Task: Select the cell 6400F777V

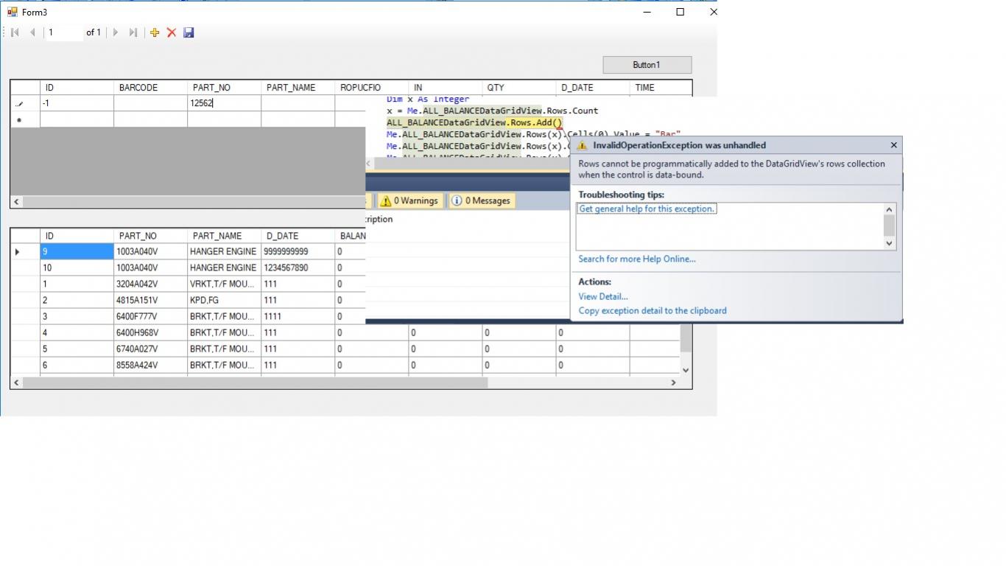Action: (x=150, y=316)
